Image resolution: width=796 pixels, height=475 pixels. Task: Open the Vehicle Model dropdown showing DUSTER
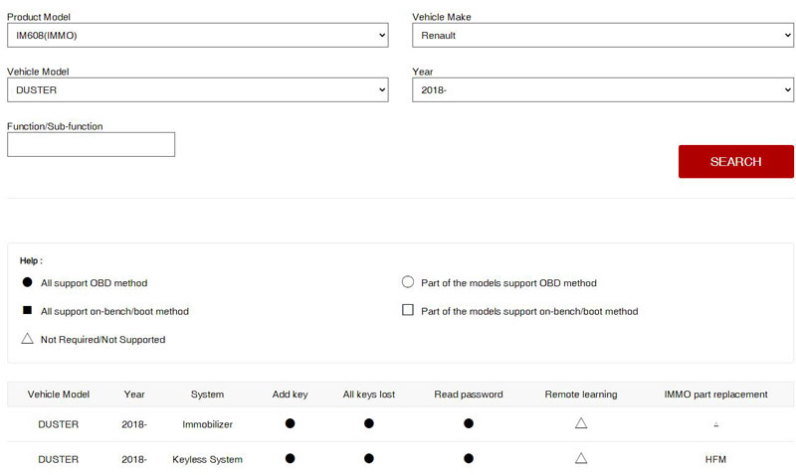[x=197, y=89]
